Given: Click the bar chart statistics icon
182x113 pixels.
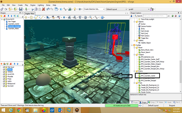Looking at the screenshot, I should tap(70, 9).
